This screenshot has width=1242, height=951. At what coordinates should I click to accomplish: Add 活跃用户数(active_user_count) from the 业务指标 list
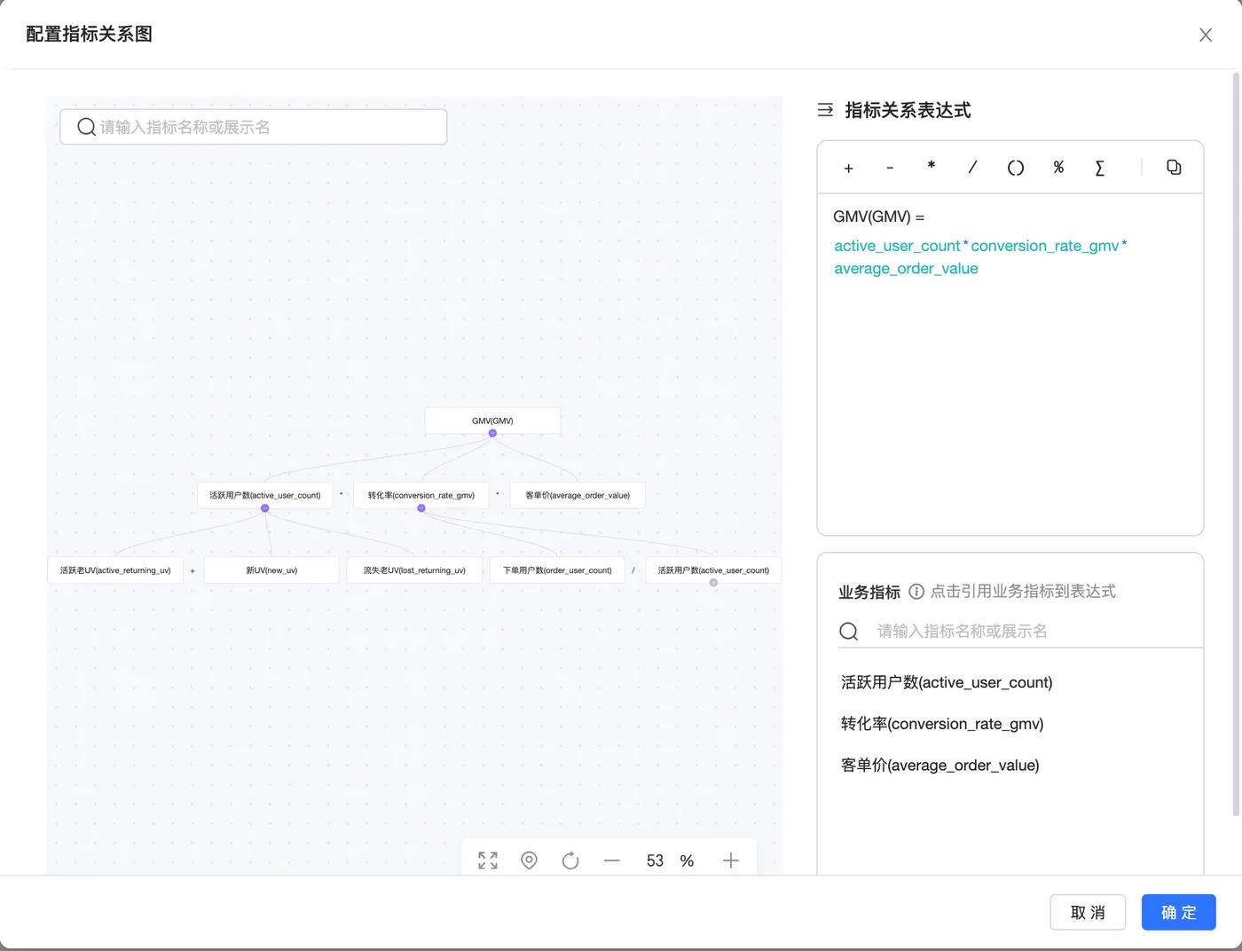tap(947, 682)
